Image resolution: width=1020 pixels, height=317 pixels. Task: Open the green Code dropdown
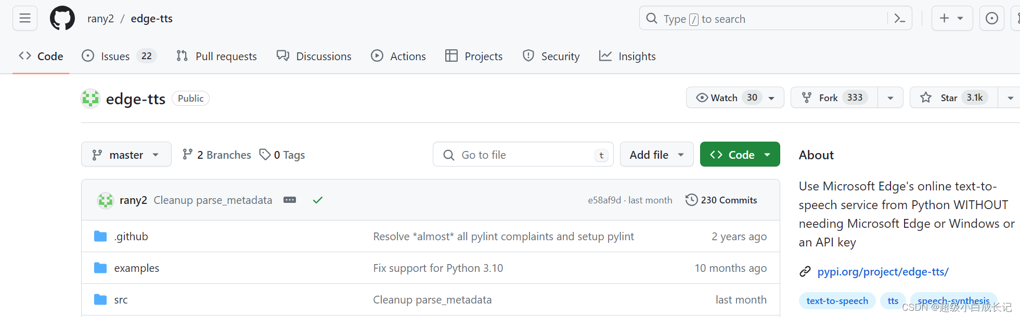click(x=740, y=155)
